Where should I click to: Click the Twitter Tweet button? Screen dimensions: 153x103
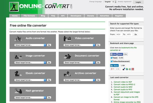(x=114, y=58)
